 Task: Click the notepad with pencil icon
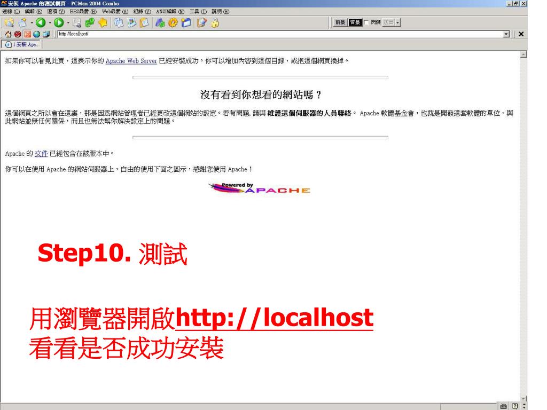click(201, 22)
